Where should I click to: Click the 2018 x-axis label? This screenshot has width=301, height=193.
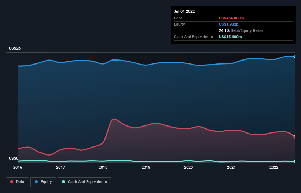coord(103,167)
